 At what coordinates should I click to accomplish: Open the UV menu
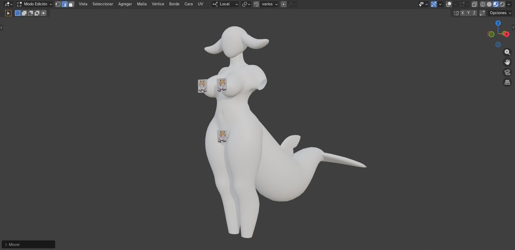tap(200, 4)
